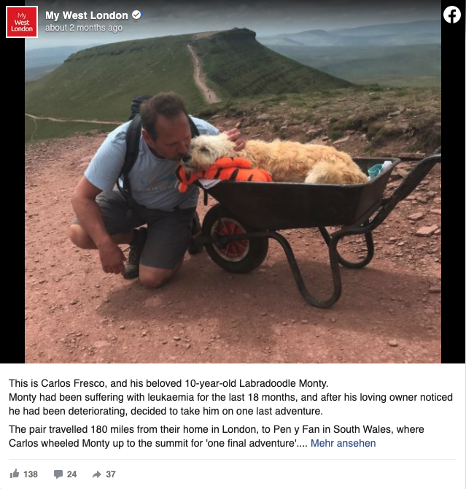The width and height of the screenshot is (466, 489).
Task: Open the 'about 2 months ago' timestamp
Action: [84, 28]
